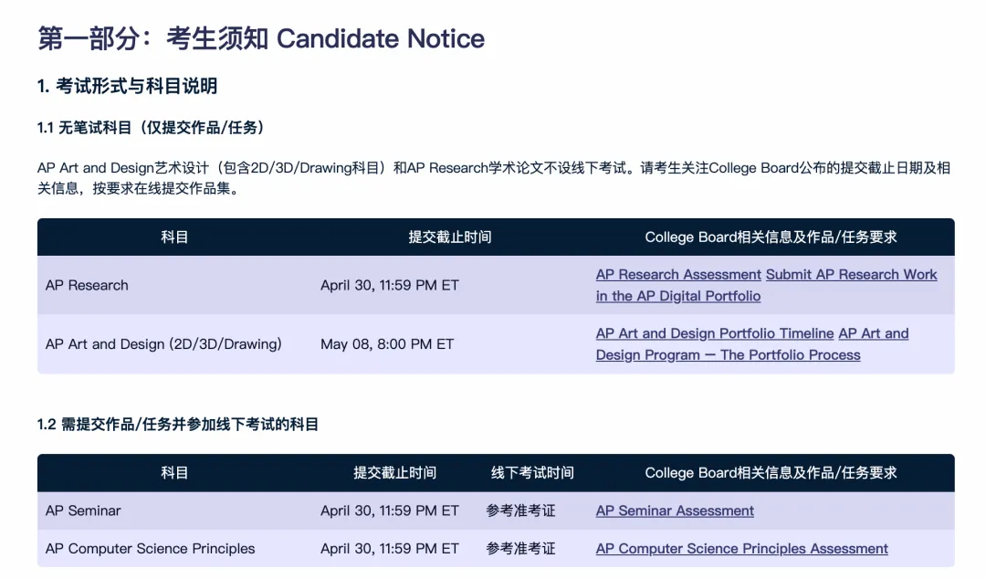Click 参考准考证 in AP Computer Science Principles row
986x579 pixels.
tap(520, 549)
